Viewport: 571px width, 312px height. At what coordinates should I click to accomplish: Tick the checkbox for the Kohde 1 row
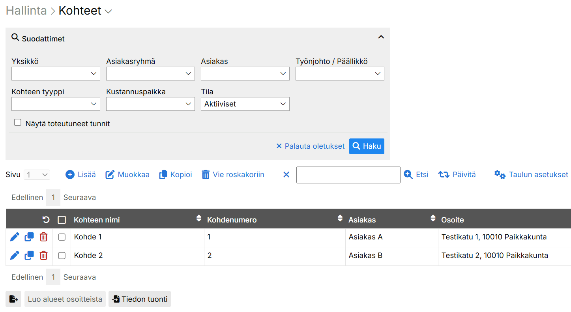tap(62, 237)
